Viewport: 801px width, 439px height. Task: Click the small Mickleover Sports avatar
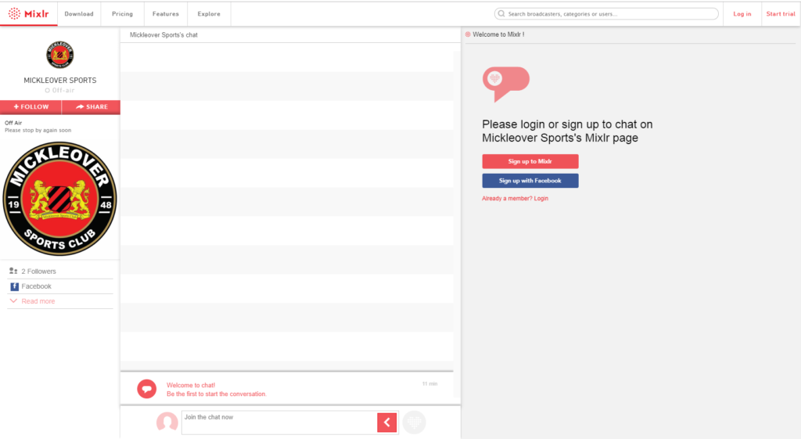(x=59, y=55)
